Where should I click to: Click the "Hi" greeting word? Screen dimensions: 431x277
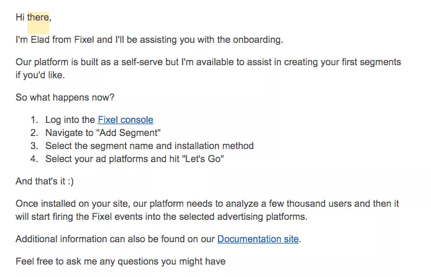pos(20,17)
